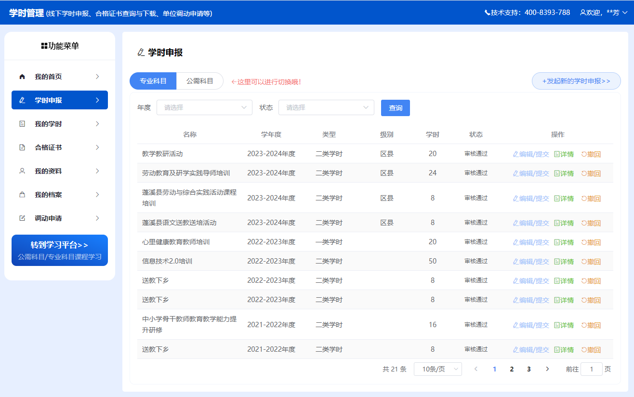Click the document icon beside 我的学时
This screenshot has height=397, width=634.
click(22, 124)
